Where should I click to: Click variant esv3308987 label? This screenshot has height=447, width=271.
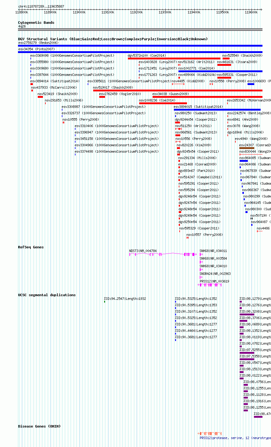[104, 107]
